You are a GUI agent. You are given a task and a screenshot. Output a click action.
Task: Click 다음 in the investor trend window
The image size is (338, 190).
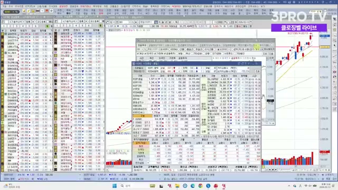(x=271, y=54)
